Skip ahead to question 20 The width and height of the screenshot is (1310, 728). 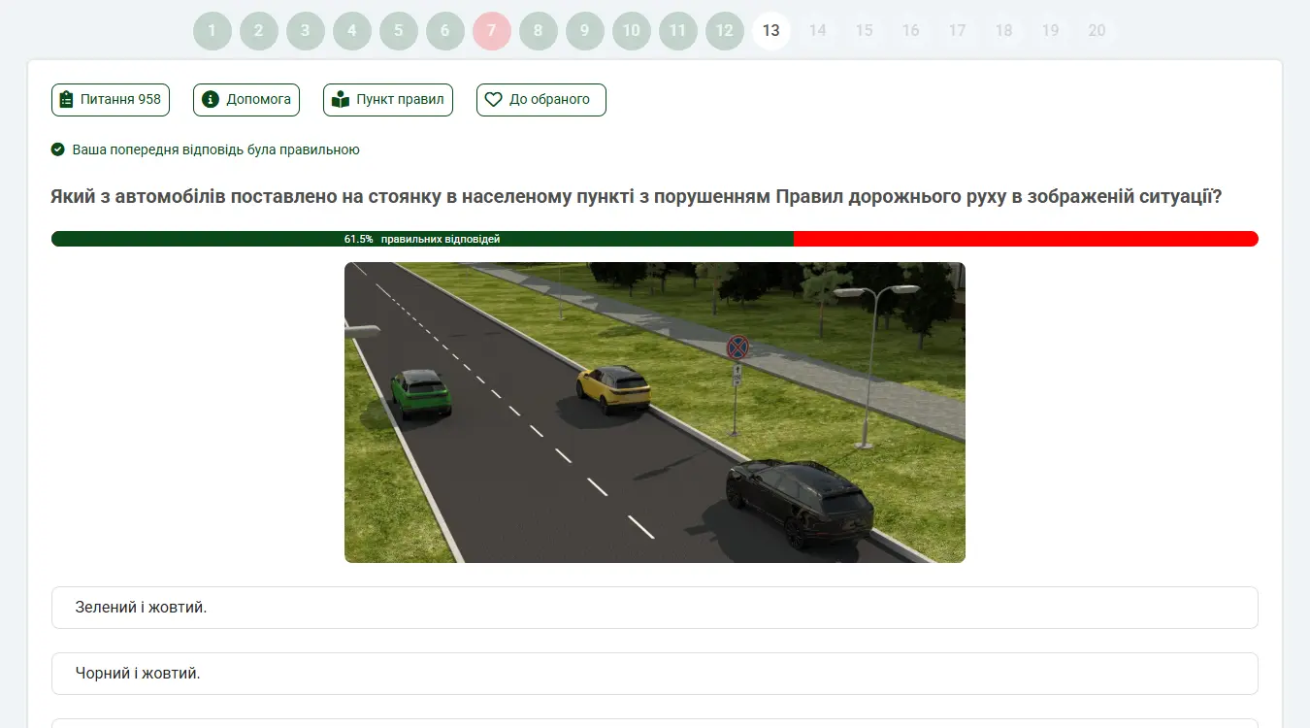tap(1097, 30)
